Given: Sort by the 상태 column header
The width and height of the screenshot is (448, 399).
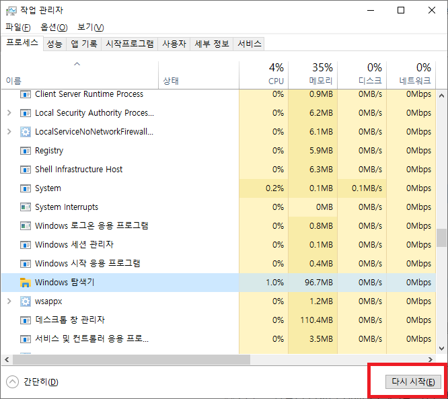Looking at the screenshot, I should [198, 75].
